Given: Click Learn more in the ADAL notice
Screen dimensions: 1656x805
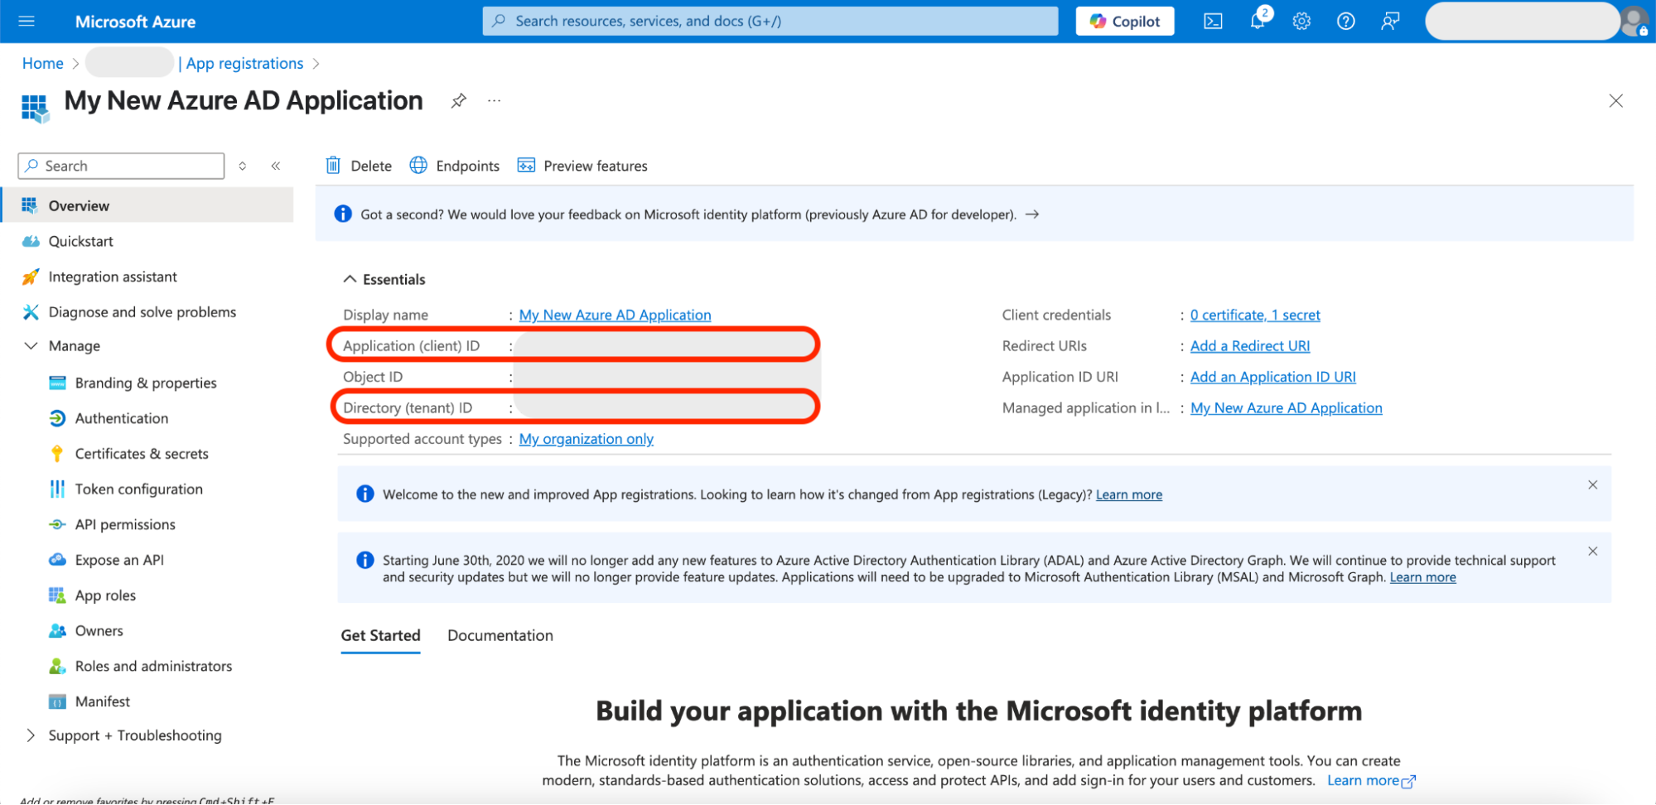Looking at the screenshot, I should point(1422,577).
